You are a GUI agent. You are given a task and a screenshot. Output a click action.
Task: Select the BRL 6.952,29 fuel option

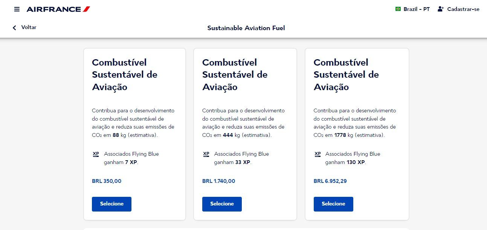(x=333, y=204)
